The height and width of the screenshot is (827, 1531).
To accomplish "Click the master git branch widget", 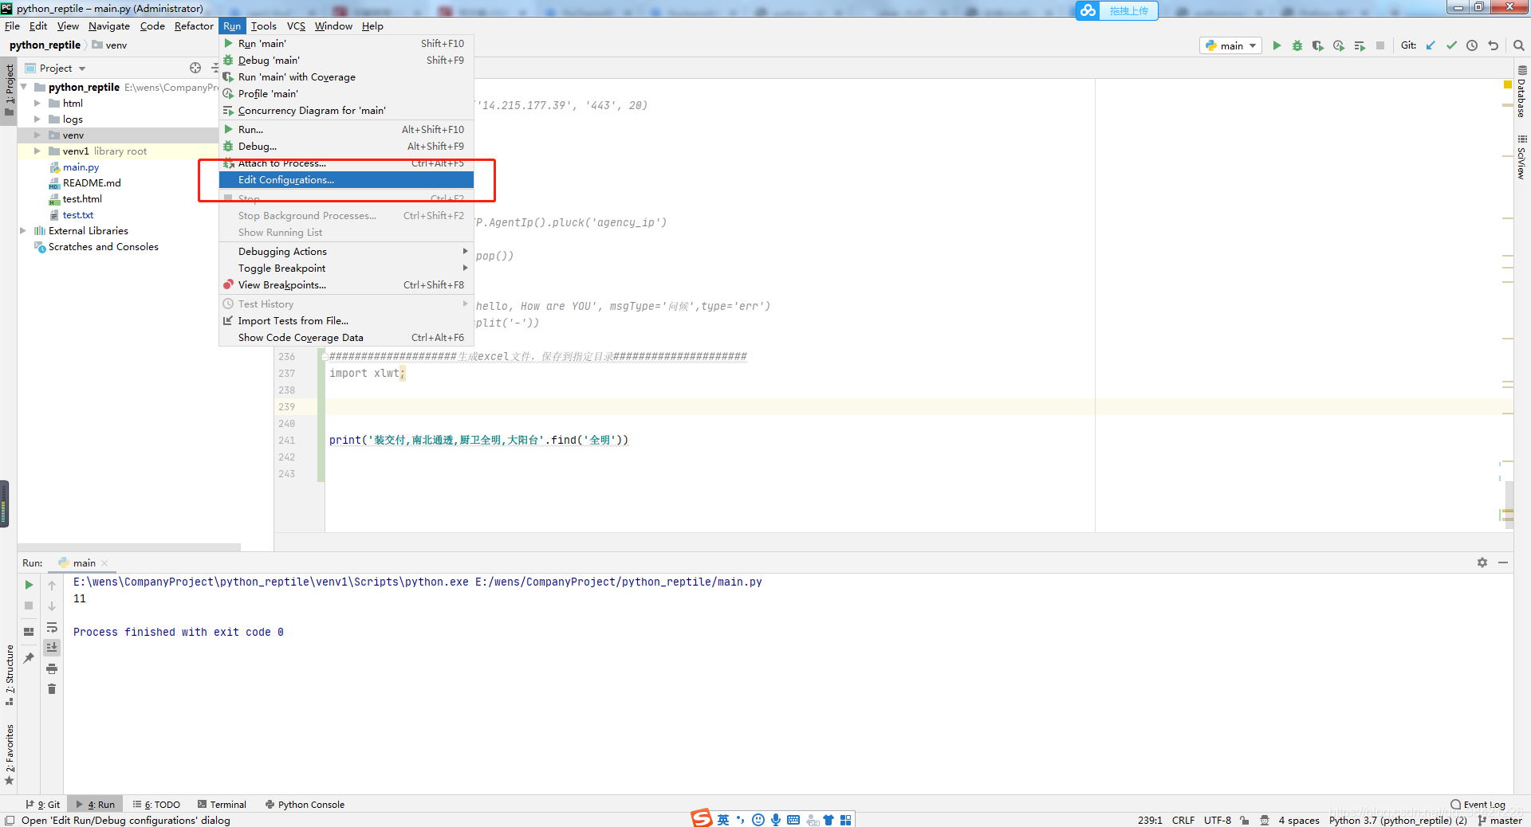I will (x=1500, y=820).
